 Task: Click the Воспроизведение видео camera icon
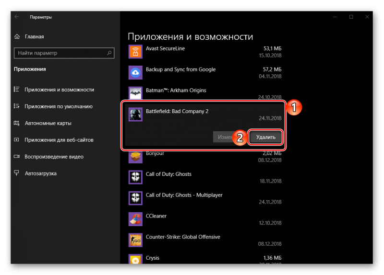pyautogui.click(x=17, y=157)
